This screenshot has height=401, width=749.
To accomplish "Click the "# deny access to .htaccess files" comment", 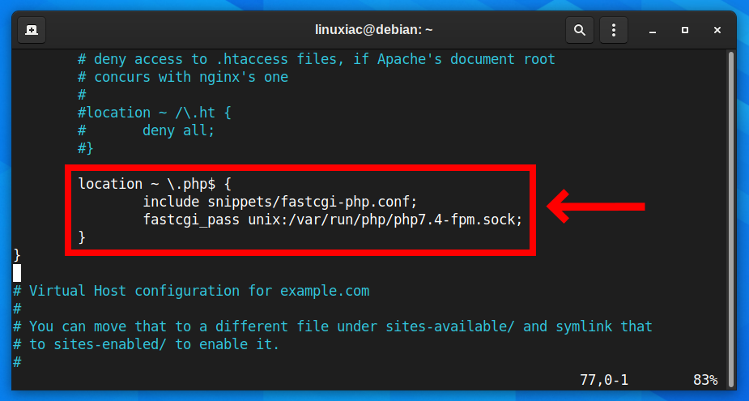I will coord(317,59).
